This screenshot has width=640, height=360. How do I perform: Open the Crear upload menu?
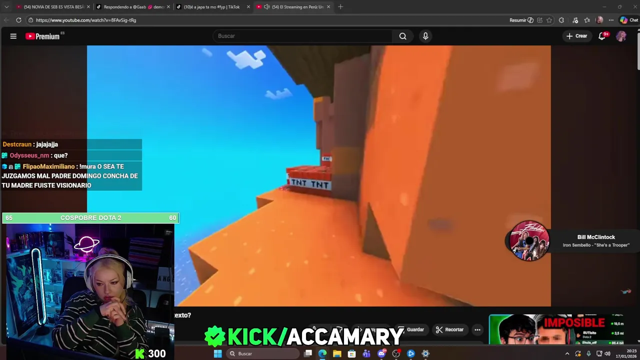[x=576, y=36]
